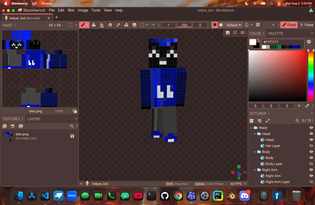Switch to Pose mode

[x=306, y=25]
